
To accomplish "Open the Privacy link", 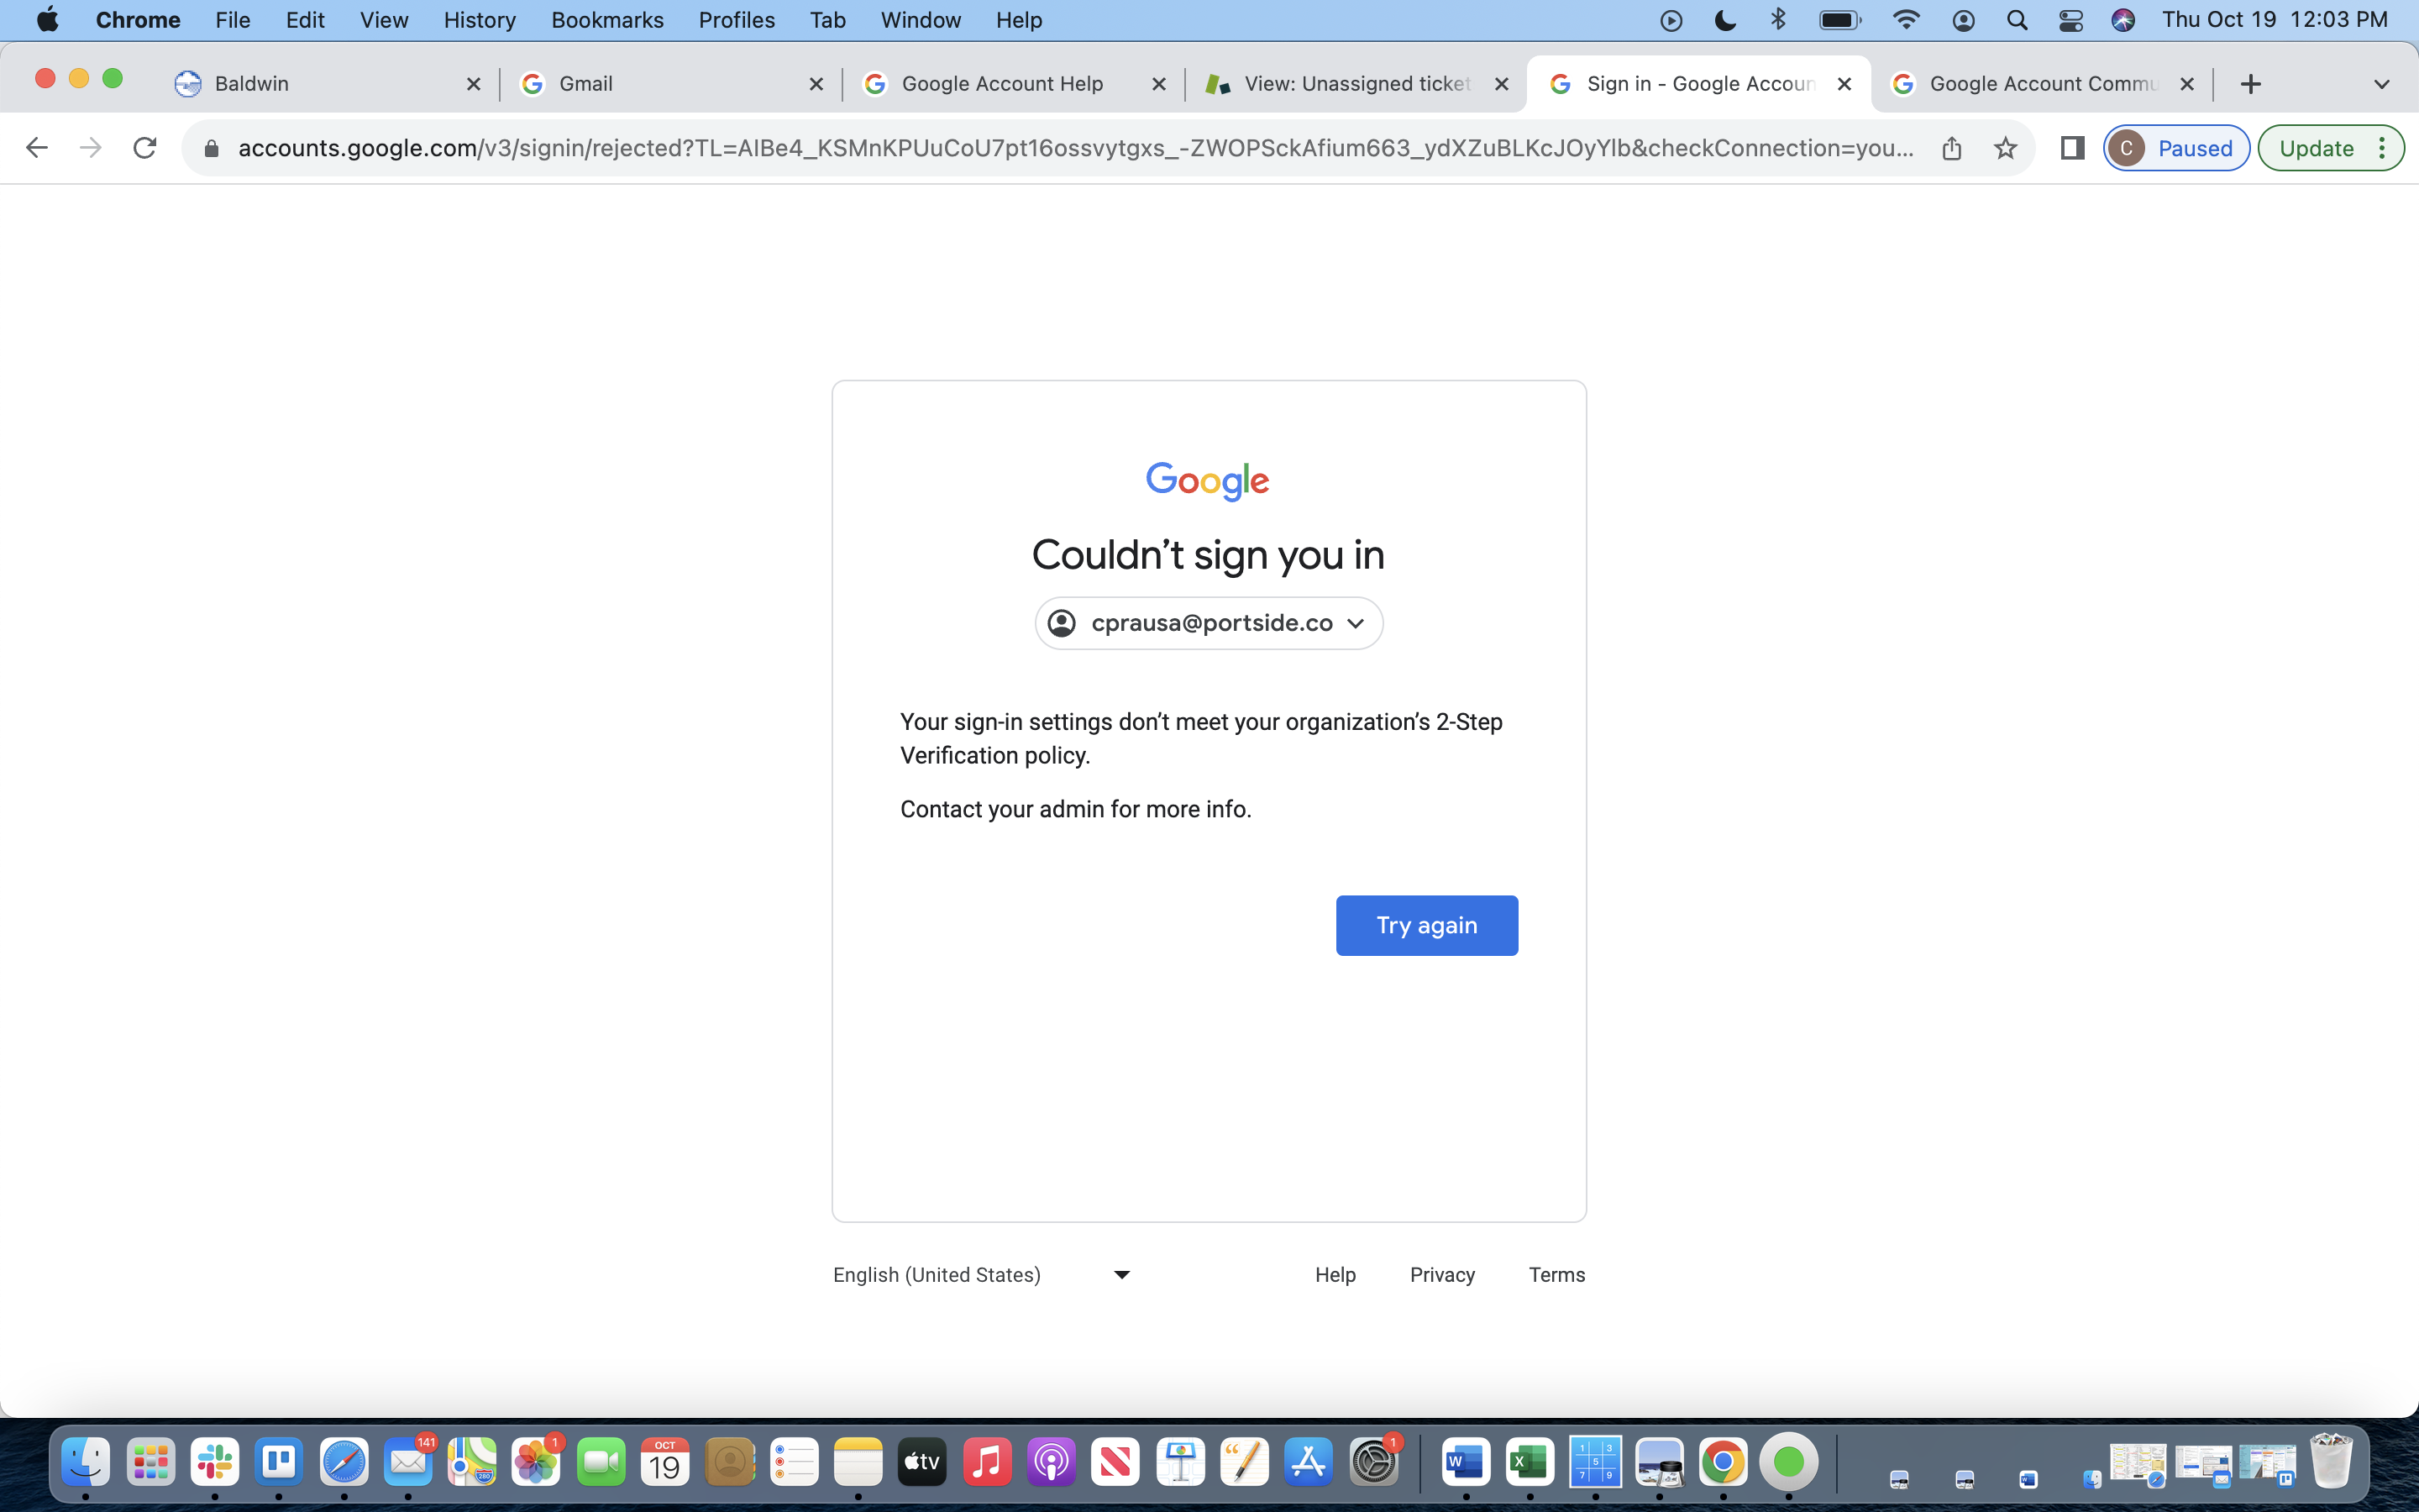I will click(1441, 1275).
